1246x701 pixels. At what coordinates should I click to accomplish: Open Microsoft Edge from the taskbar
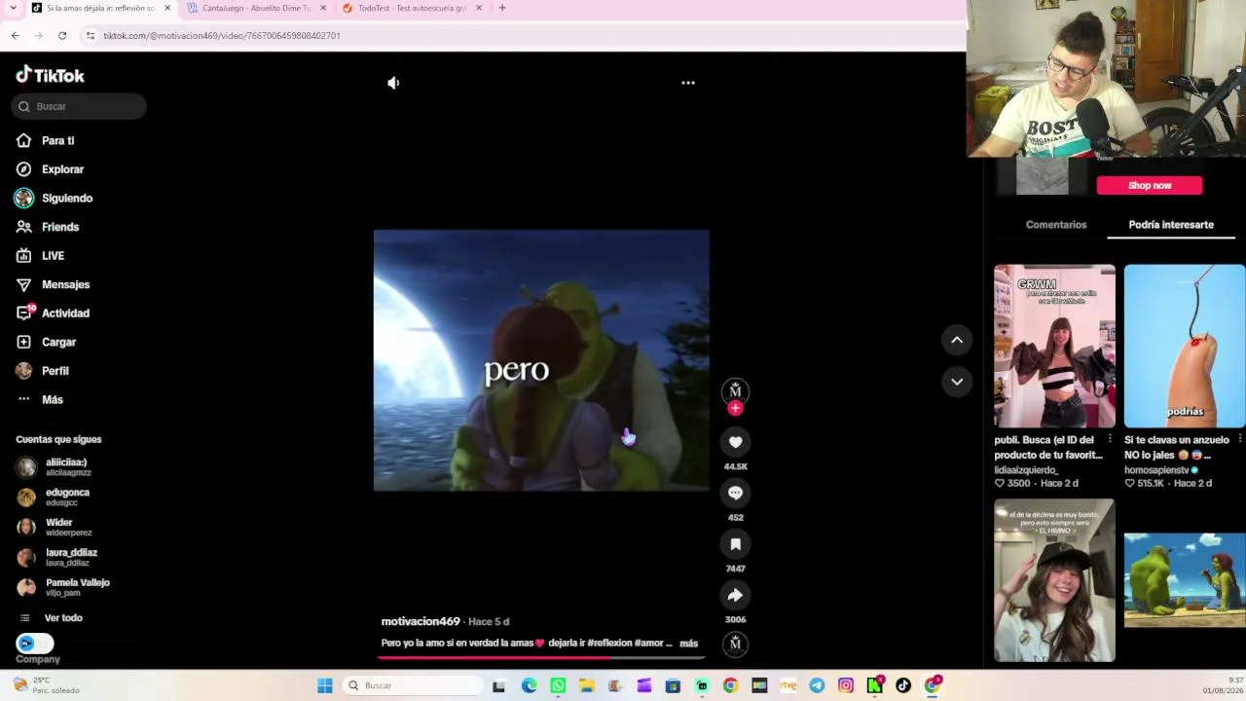click(x=529, y=685)
